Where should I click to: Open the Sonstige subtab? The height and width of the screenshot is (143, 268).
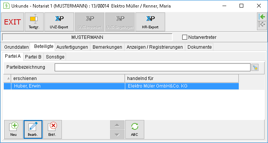(x=55, y=57)
